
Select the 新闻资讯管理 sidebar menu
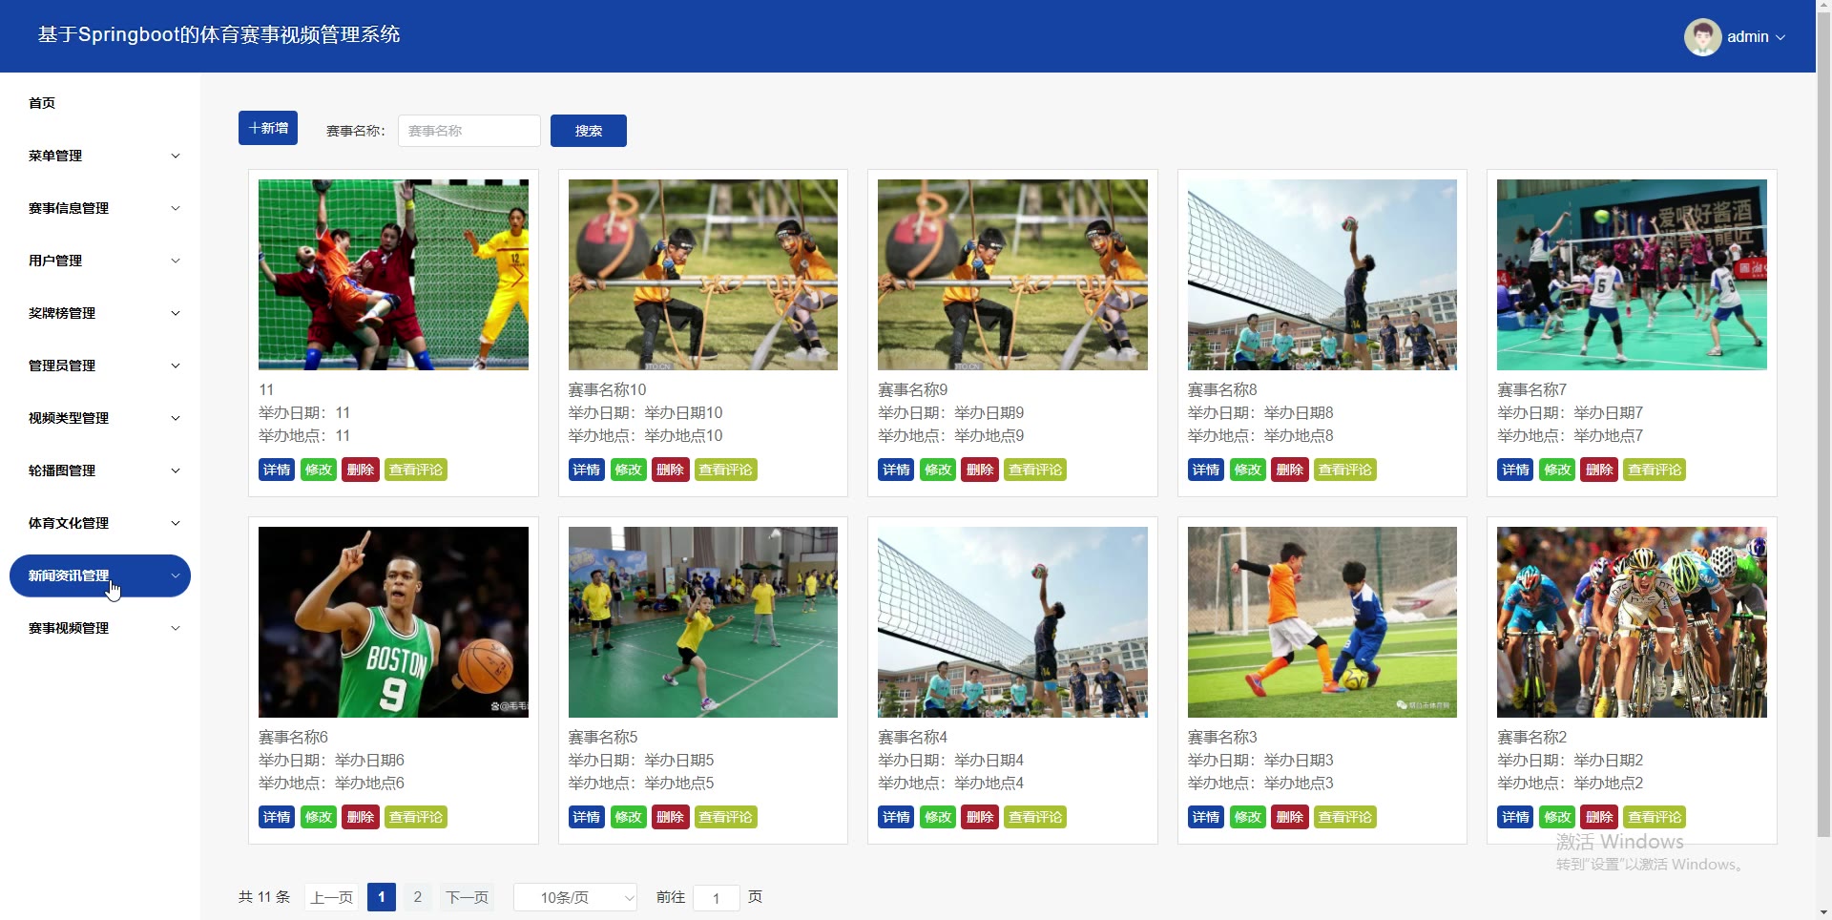click(100, 575)
